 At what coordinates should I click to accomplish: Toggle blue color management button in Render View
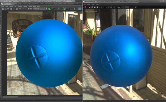tap(80, 9)
